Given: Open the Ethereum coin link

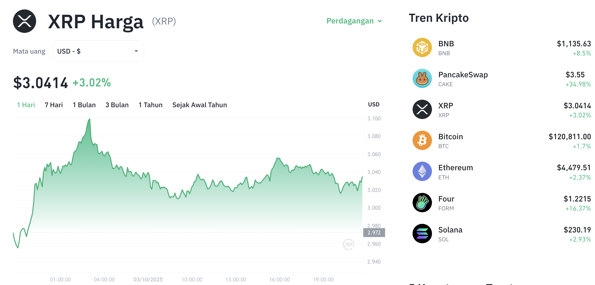Looking at the screenshot, I should tap(455, 168).
